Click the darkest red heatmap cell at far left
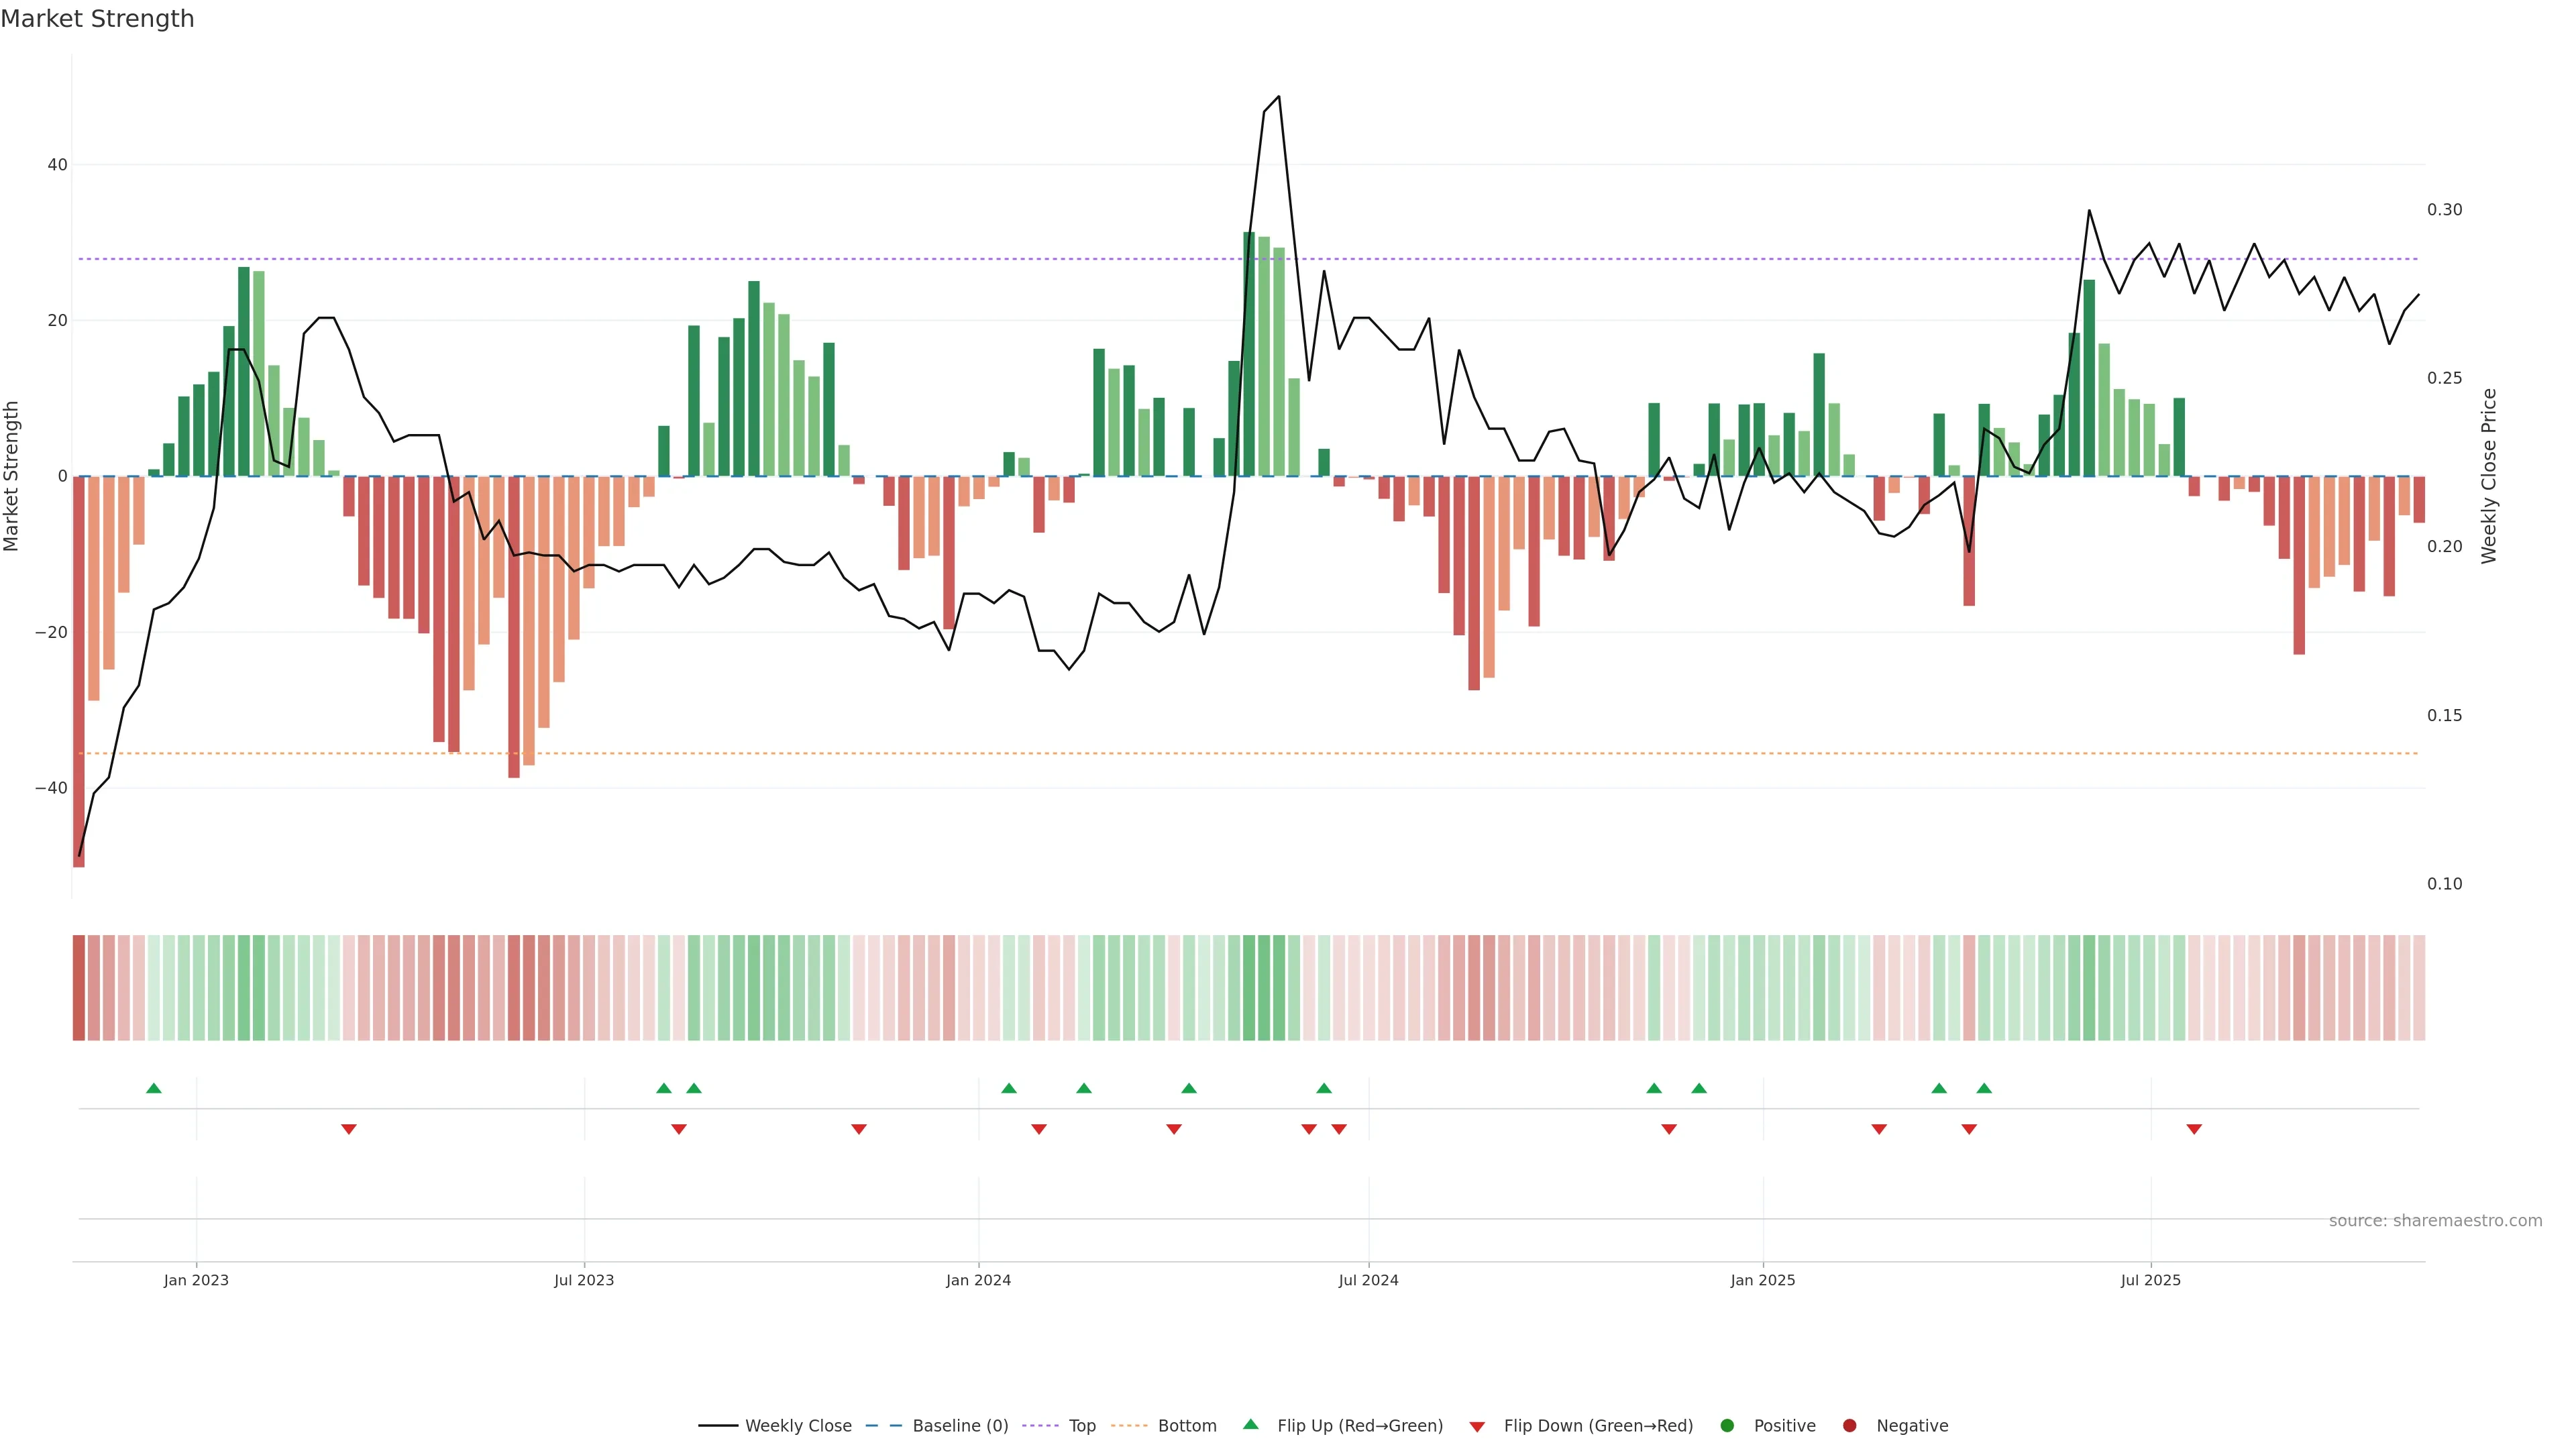 coord(79,988)
